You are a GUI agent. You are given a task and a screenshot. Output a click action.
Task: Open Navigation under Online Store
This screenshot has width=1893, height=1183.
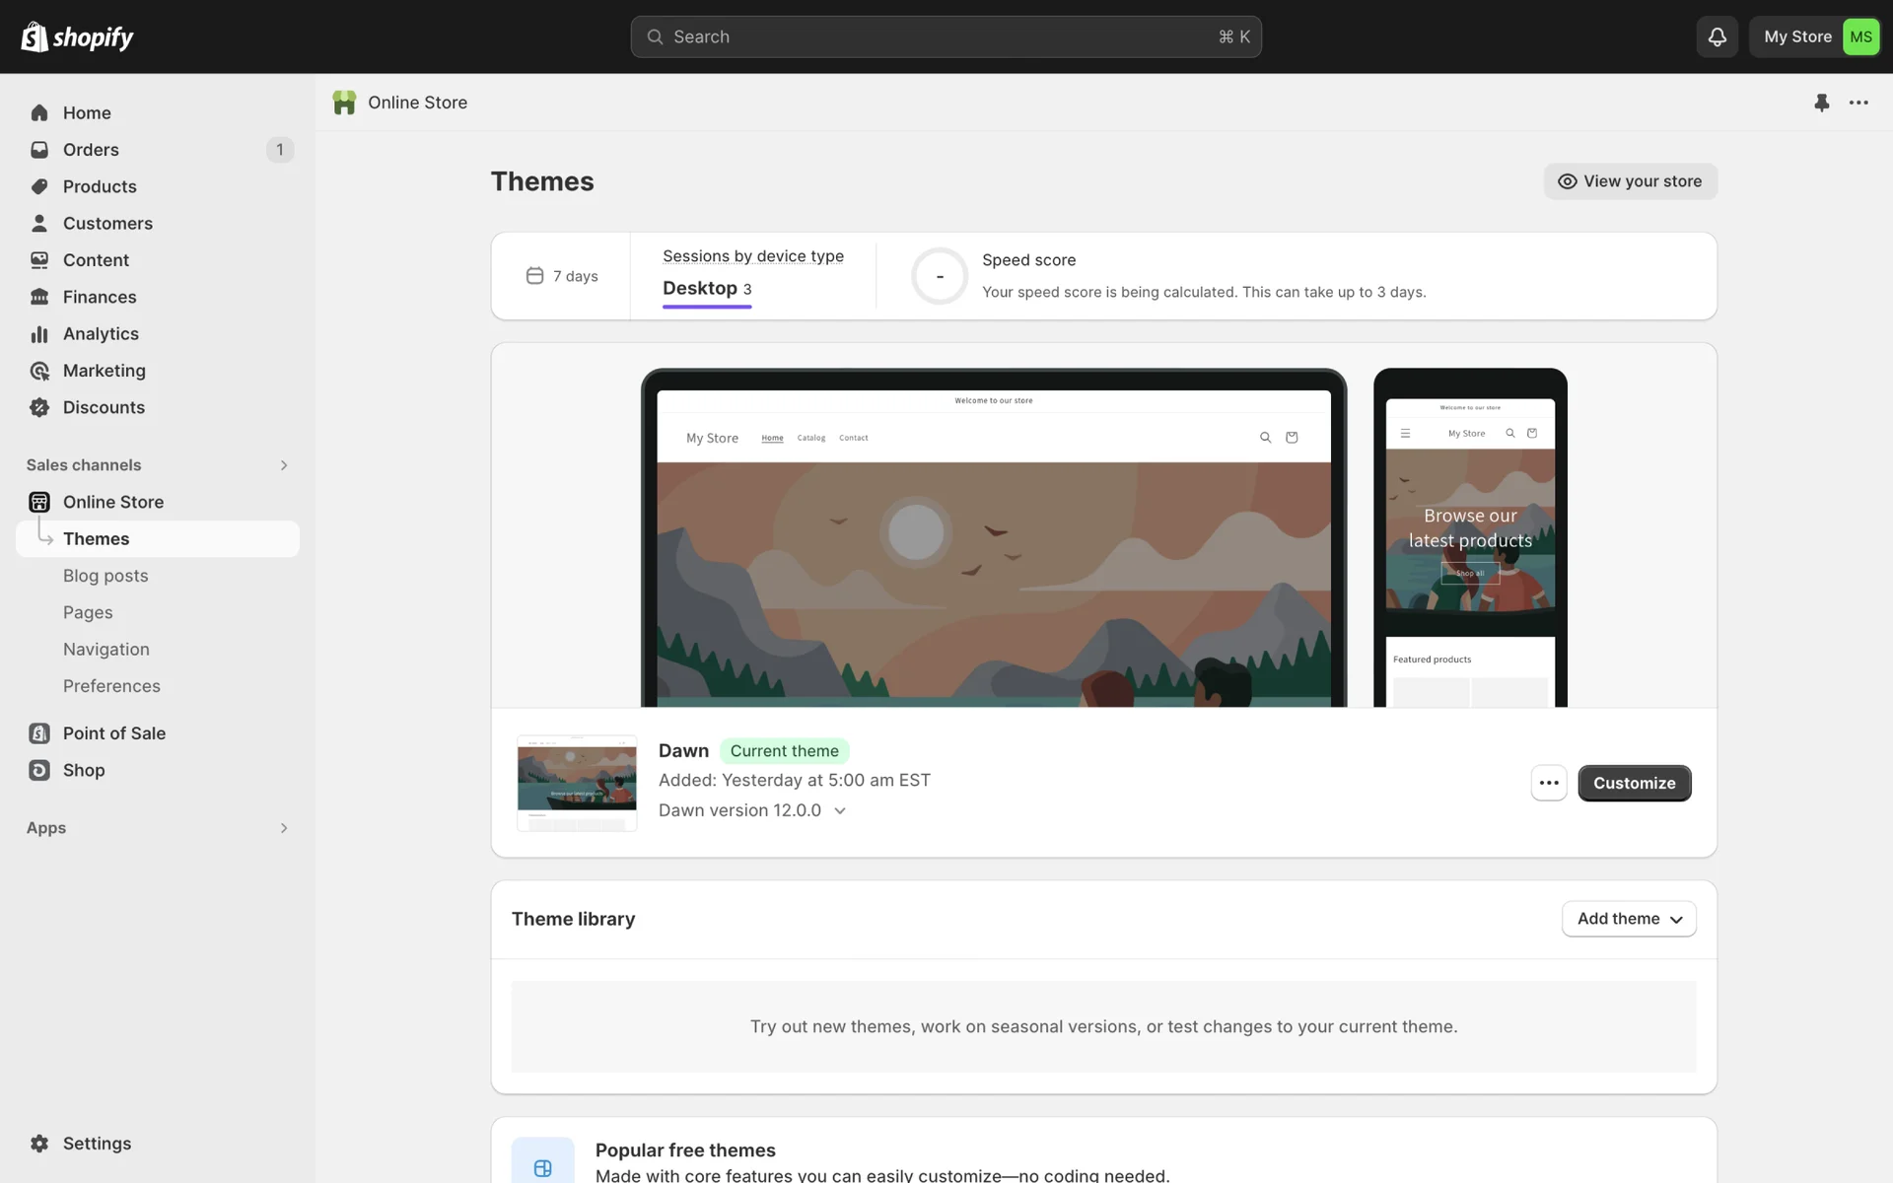[106, 650]
